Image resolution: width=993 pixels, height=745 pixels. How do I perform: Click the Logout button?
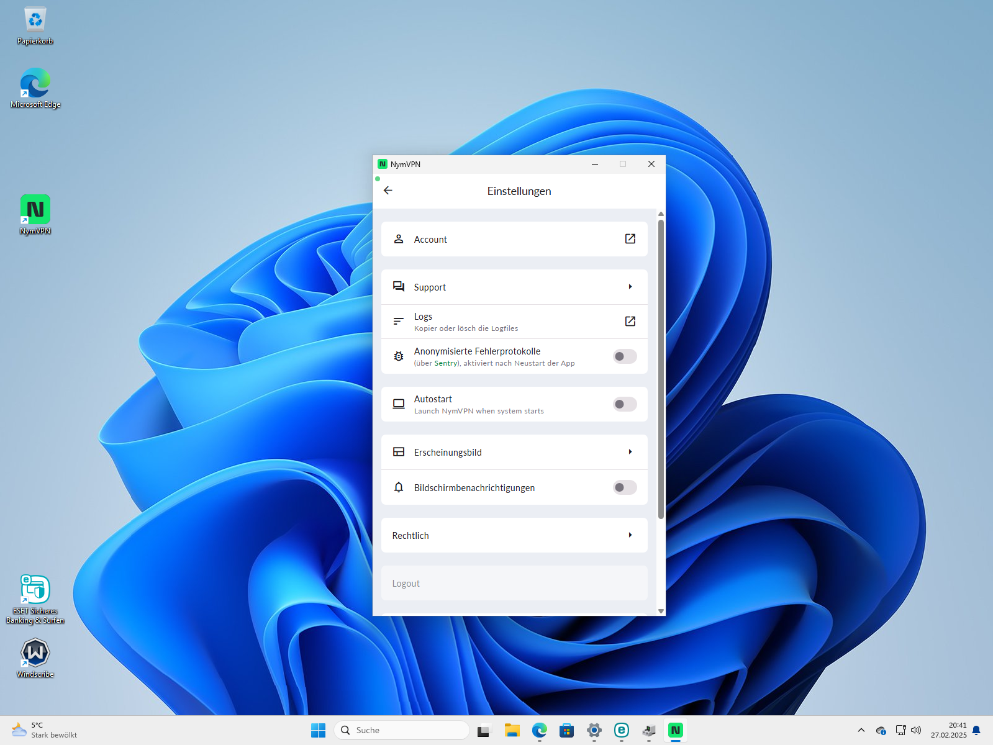(x=514, y=583)
